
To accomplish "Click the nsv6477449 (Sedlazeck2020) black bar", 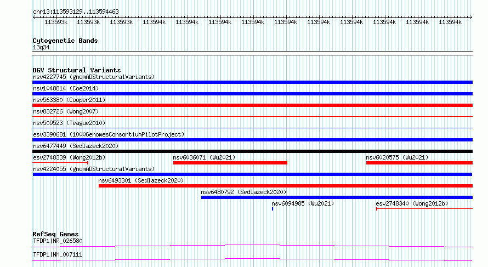I will coord(252,151).
